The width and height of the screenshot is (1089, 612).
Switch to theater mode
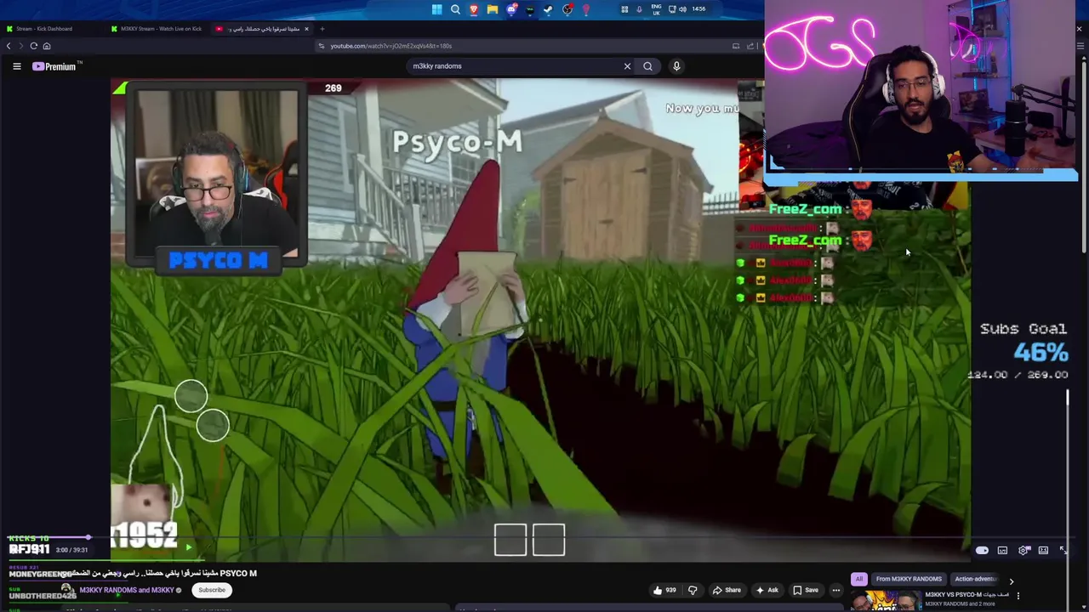coord(1043,551)
